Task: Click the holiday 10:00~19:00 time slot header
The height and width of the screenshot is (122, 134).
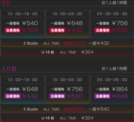Action: [22, 80]
